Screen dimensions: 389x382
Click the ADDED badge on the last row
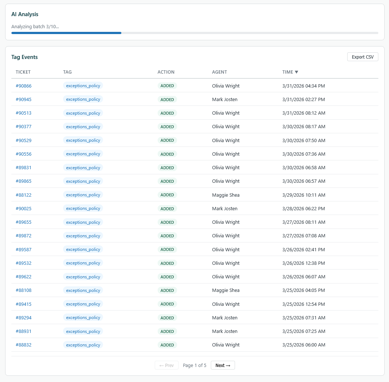point(167,345)
